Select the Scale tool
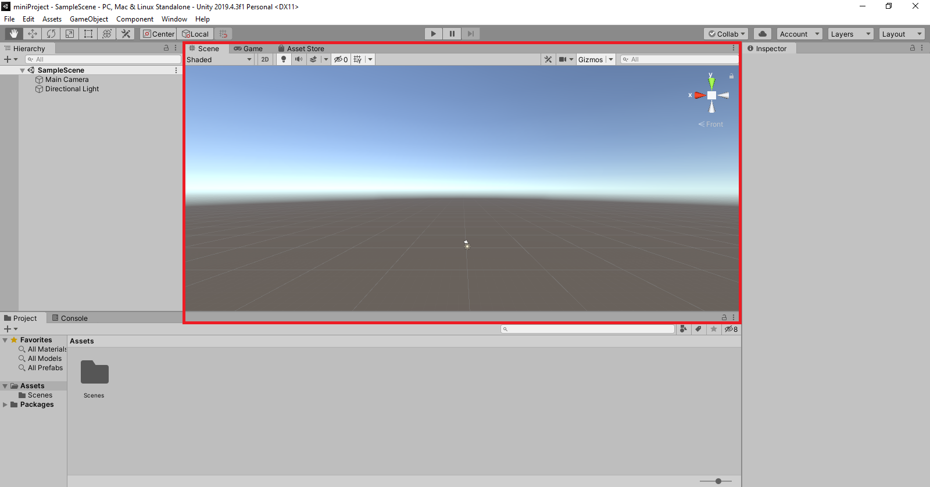The image size is (930, 487). (70, 34)
